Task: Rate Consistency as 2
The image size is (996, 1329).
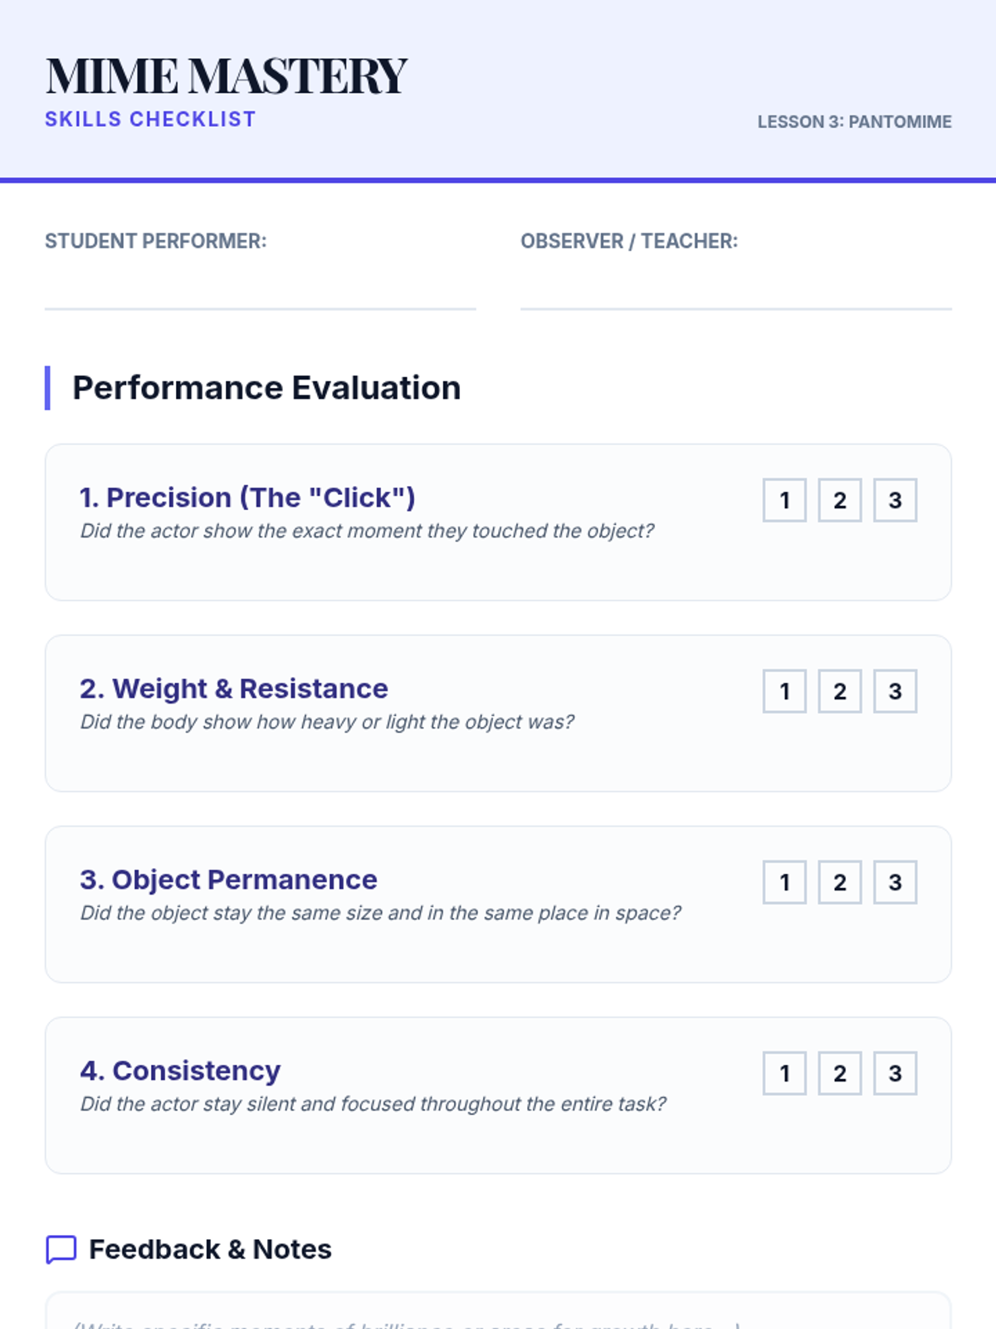Action: 840,1073
